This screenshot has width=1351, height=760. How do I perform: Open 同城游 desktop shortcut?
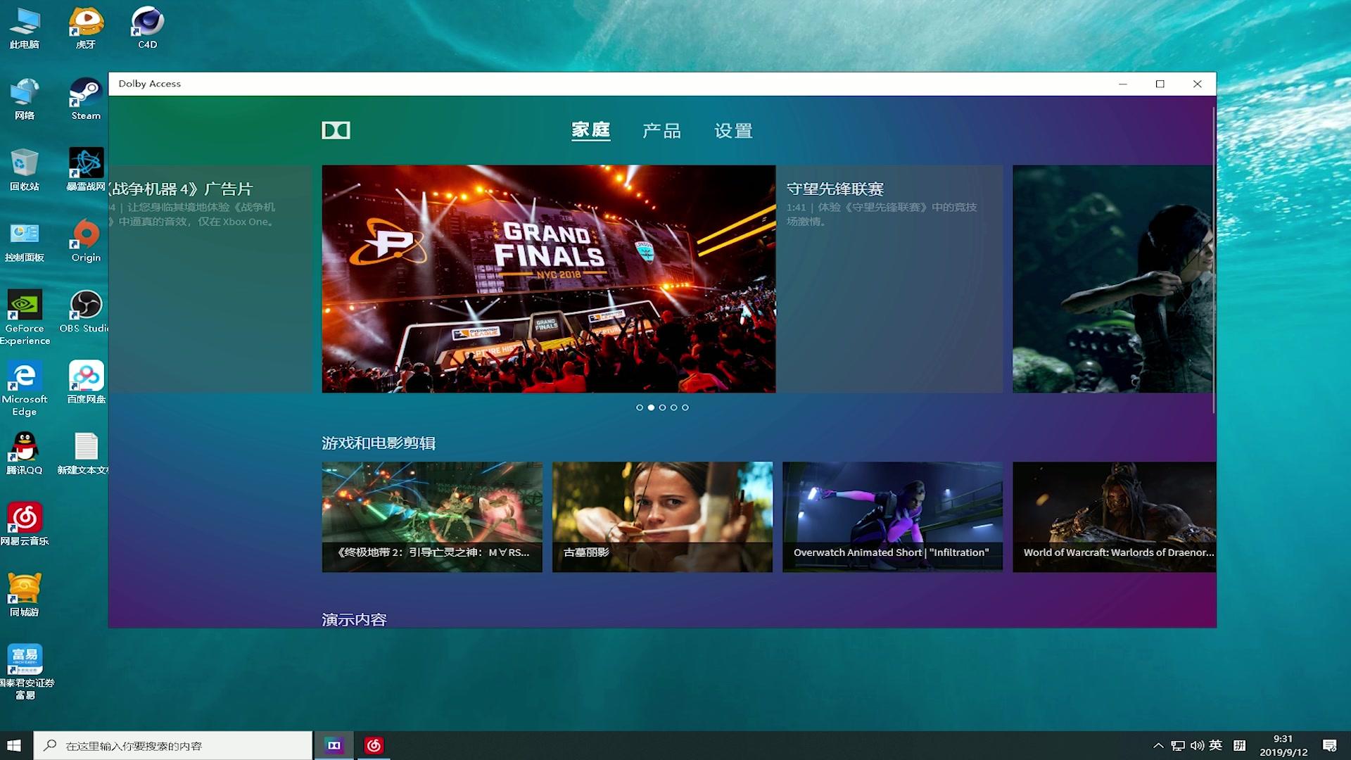[x=25, y=595]
